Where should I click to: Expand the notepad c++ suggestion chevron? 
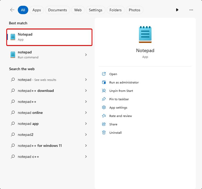coord(86,157)
